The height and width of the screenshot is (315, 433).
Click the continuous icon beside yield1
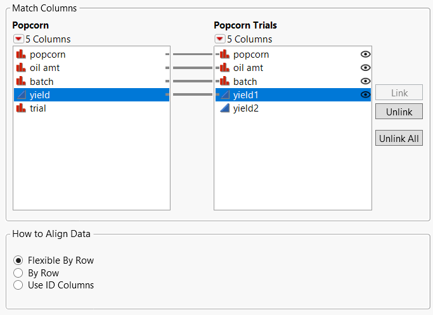coord(224,95)
